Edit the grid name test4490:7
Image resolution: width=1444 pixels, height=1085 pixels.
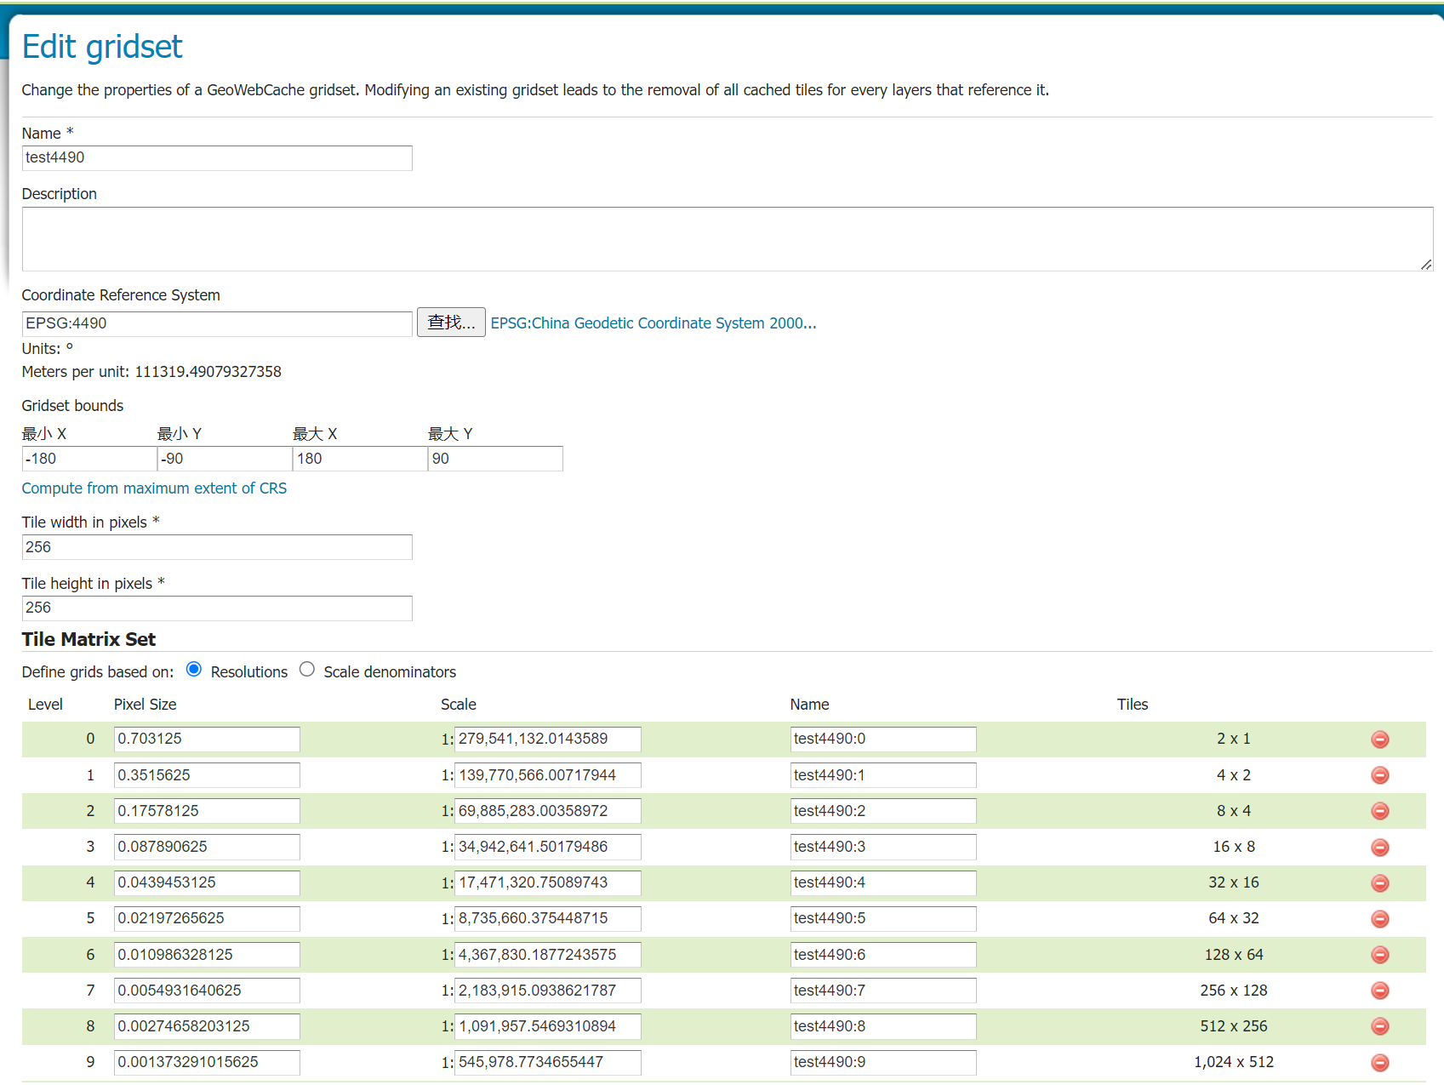(883, 991)
